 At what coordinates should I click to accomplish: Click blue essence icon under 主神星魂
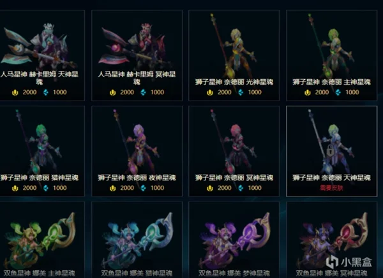click(x=338, y=92)
